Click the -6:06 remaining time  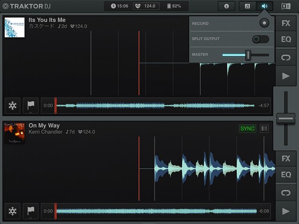click(x=263, y=211)
